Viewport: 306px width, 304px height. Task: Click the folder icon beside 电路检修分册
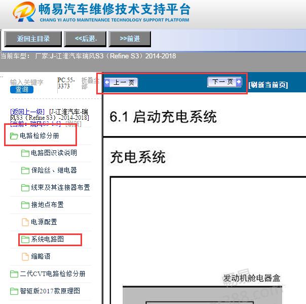coord(14,136)
